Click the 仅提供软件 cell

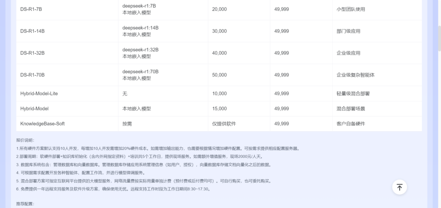click(x=239, y=124)
